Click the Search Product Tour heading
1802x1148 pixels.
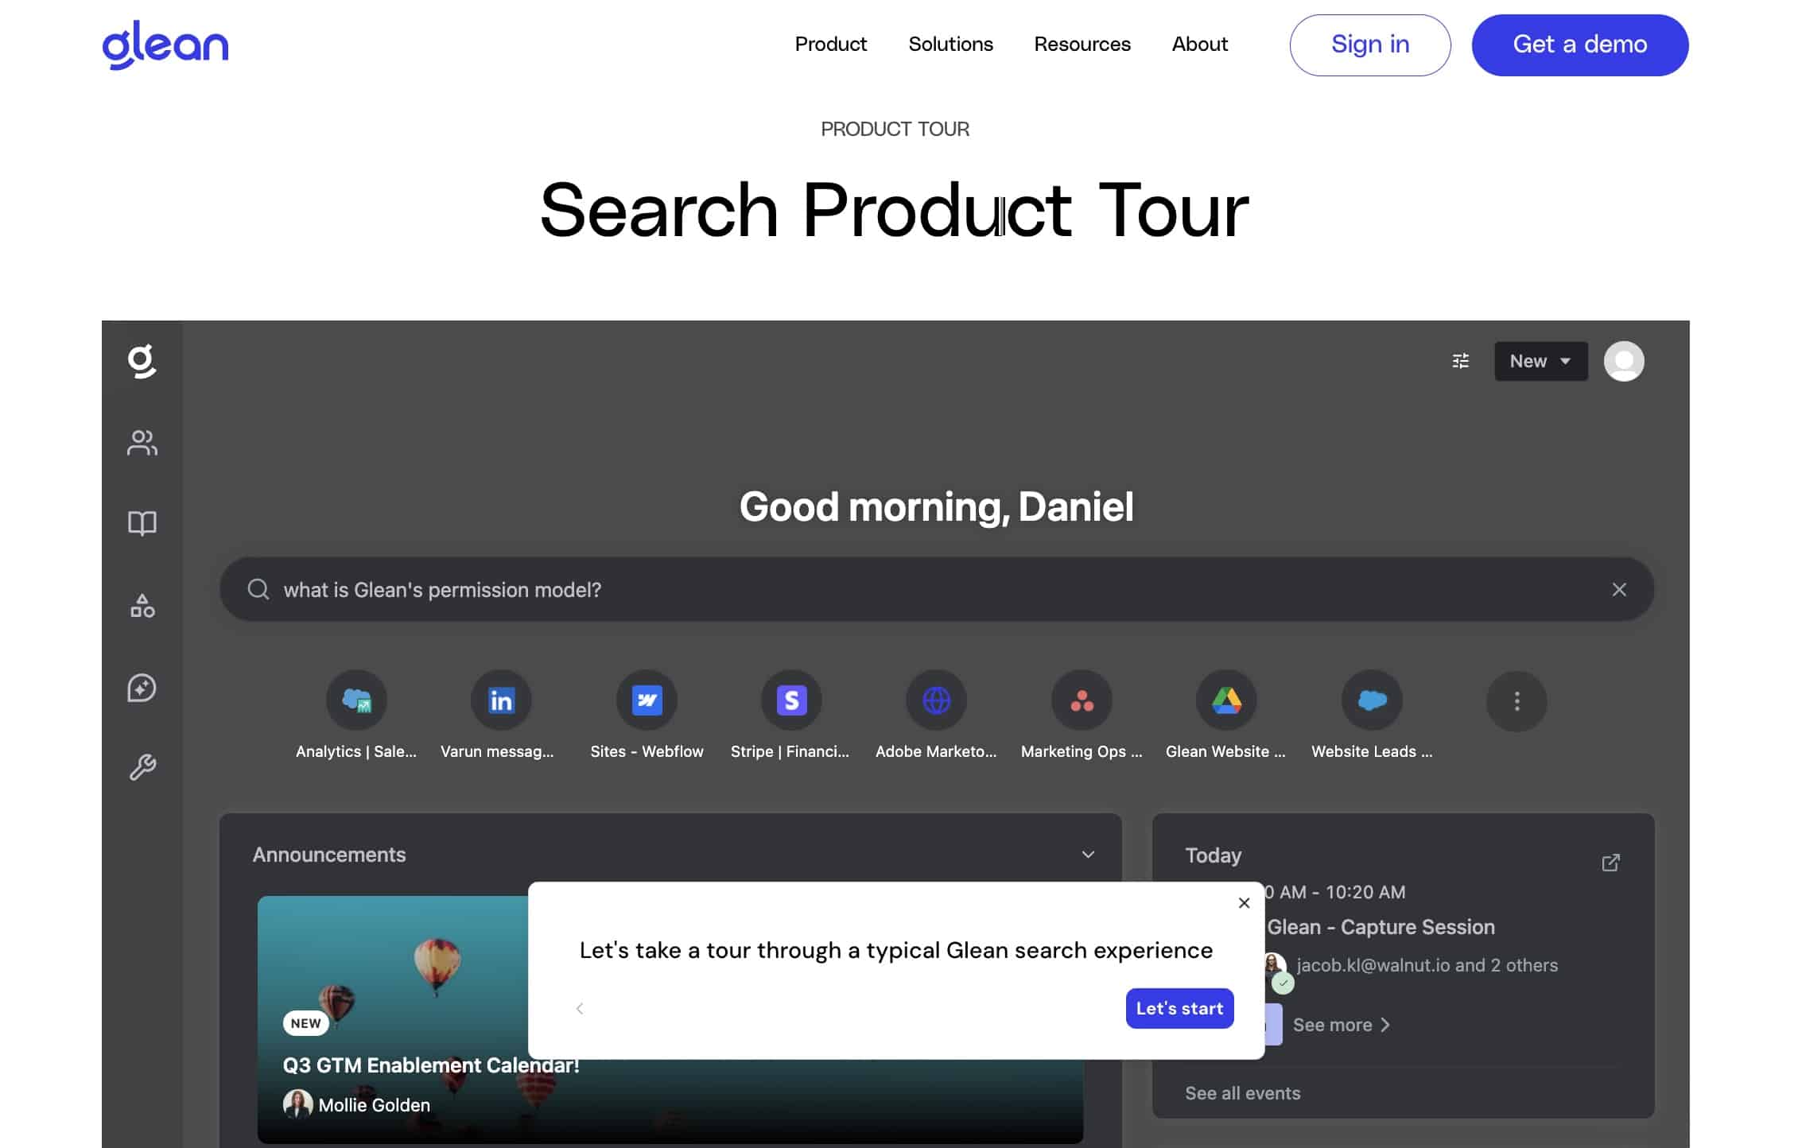click(x=895, y=210)
